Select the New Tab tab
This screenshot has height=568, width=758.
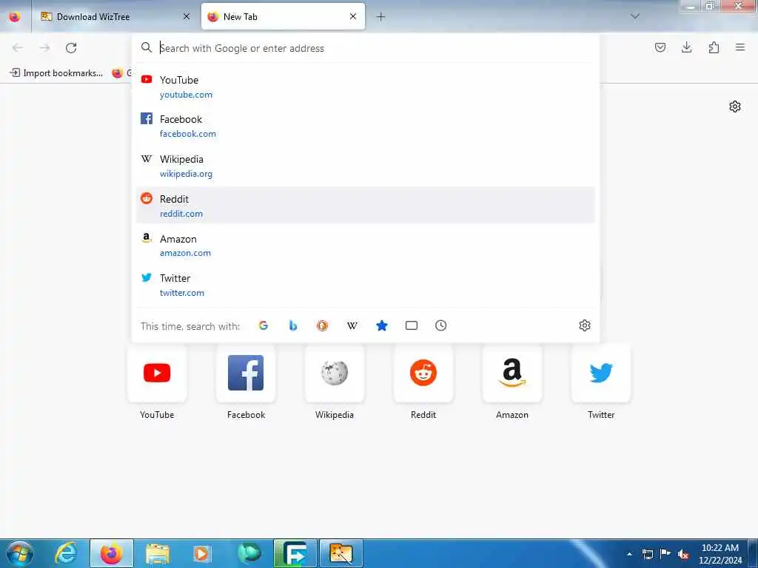coord(283,16)
